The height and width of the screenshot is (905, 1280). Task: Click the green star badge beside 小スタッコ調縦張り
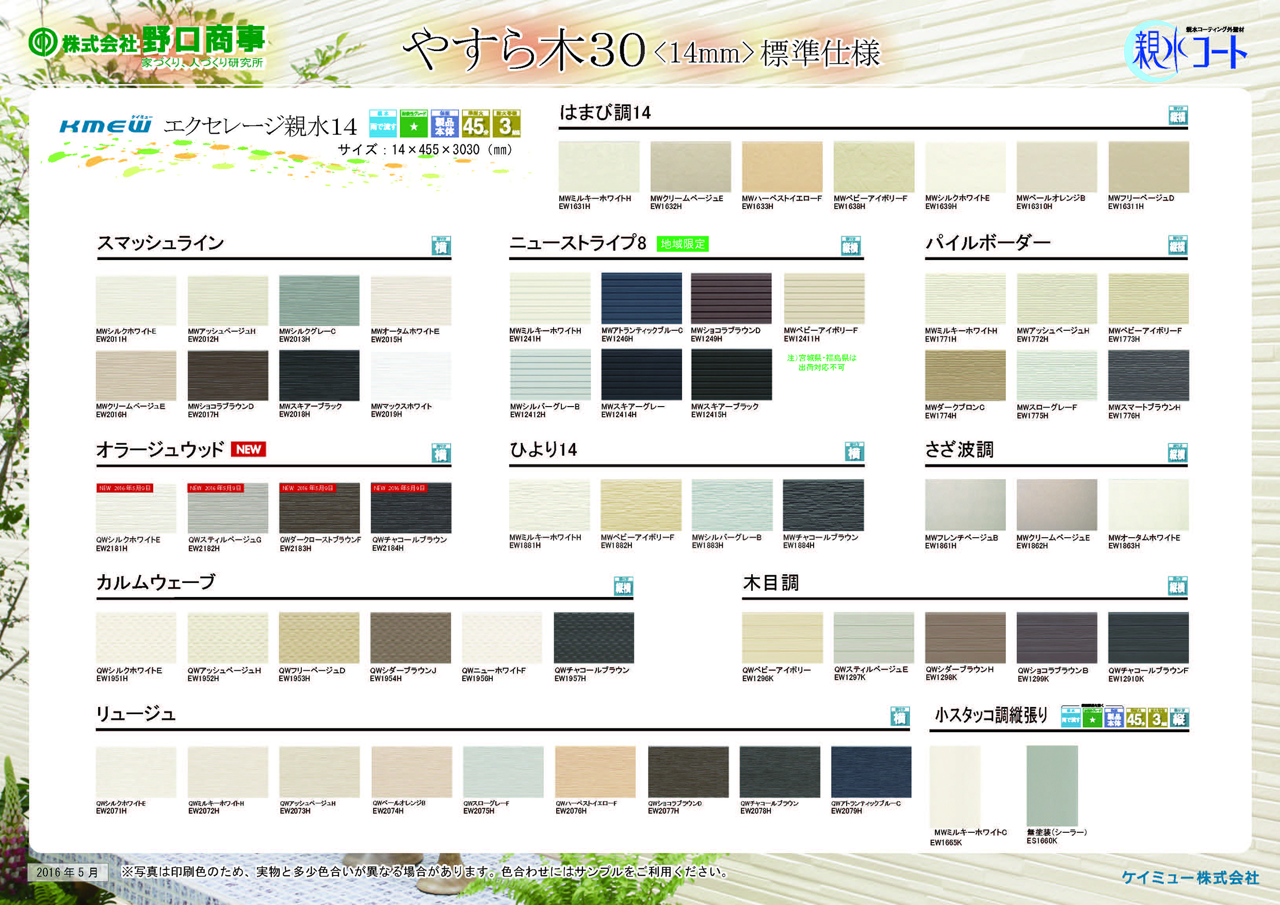[x=1092, y=718]
